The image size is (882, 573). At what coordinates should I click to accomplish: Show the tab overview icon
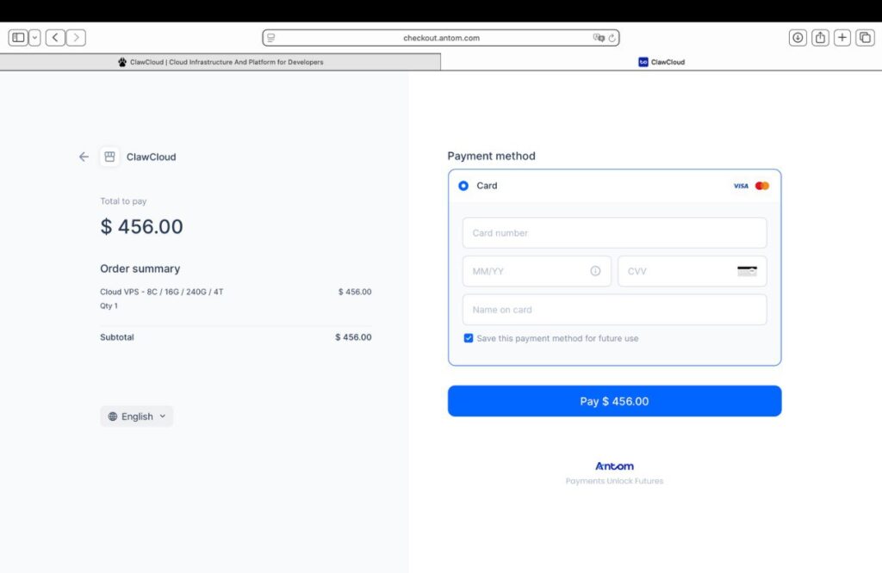pos(865,38)
